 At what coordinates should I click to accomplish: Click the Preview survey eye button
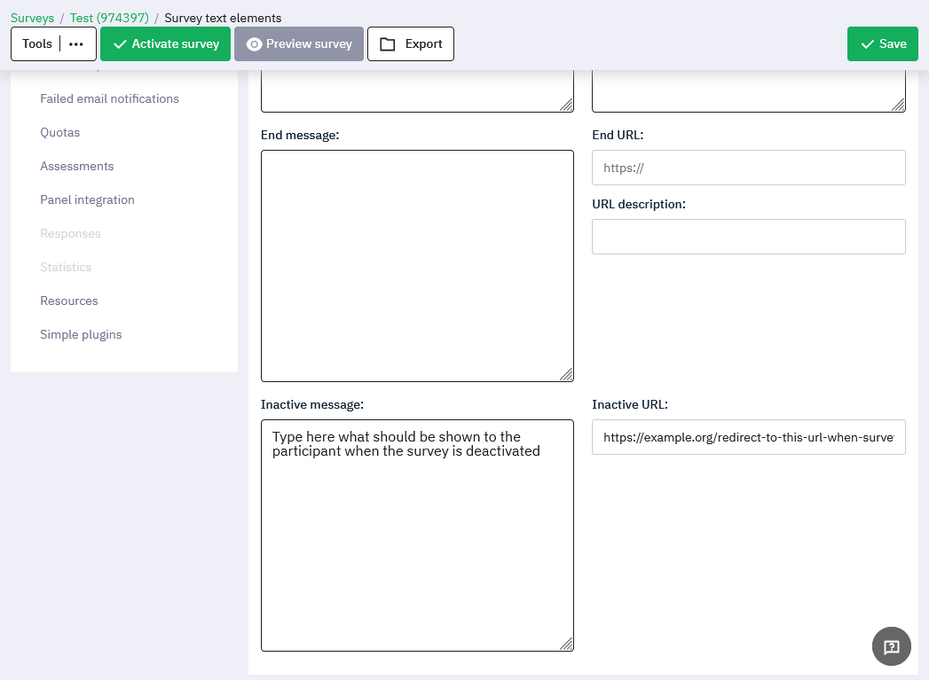299,44
